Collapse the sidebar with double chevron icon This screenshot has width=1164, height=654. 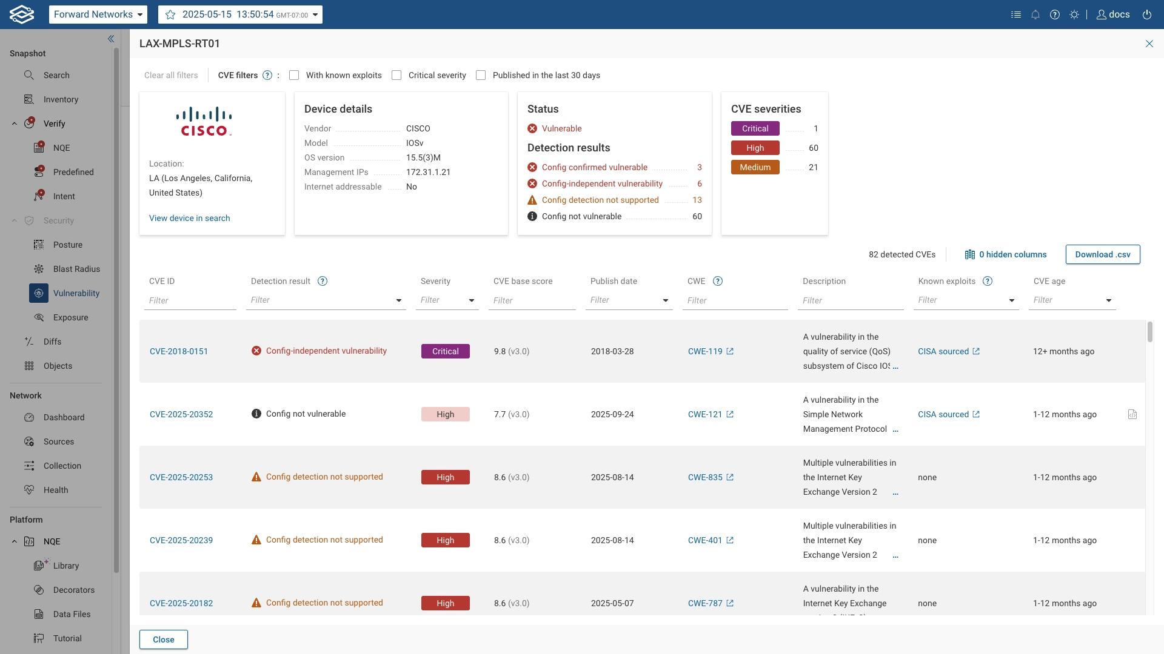tap(111, 39)
